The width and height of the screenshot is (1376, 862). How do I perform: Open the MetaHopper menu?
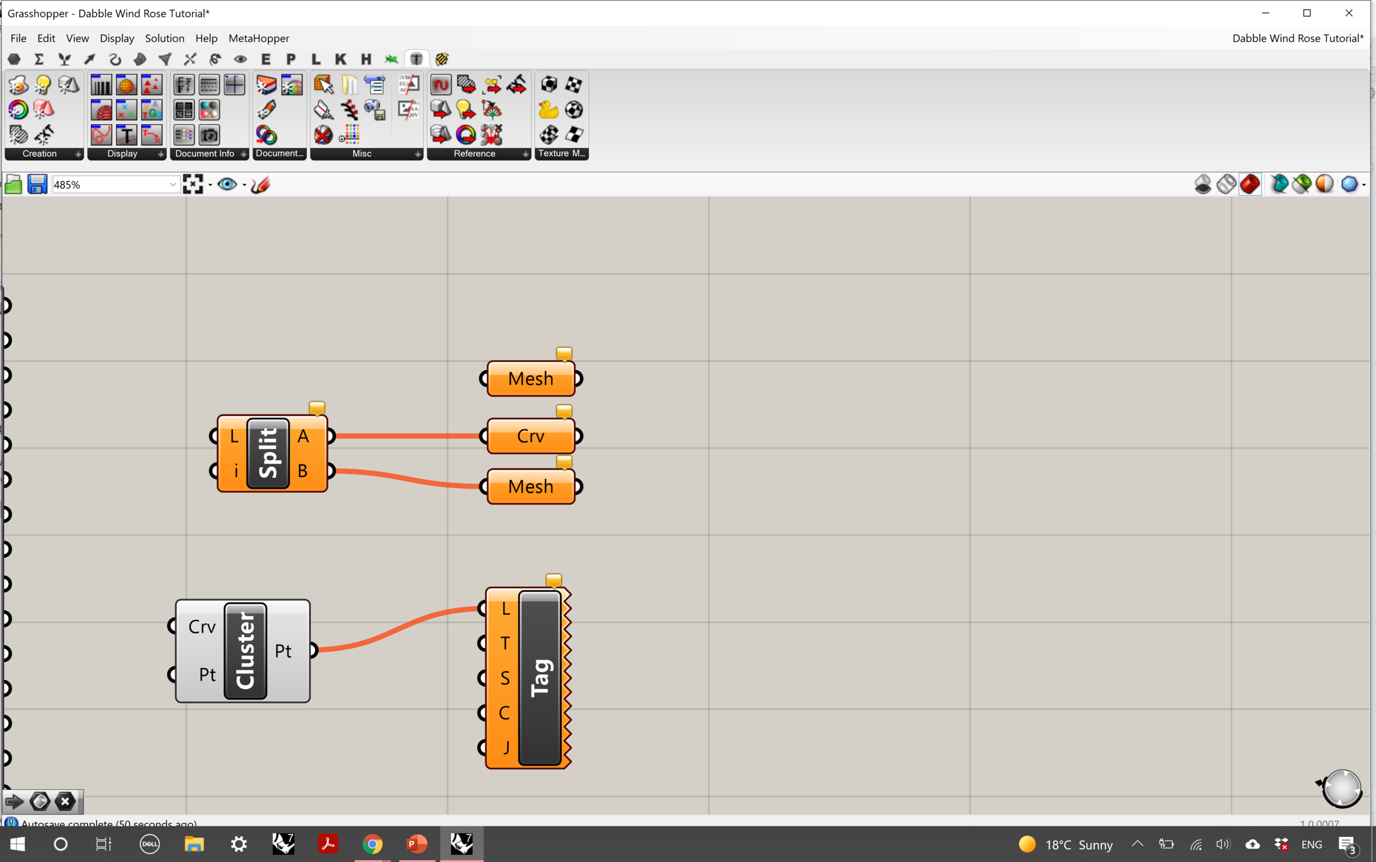(x=258, y=38)
